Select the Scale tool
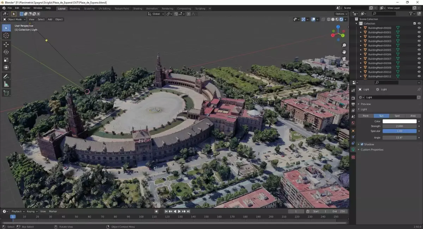This screenshot has height=229, width=423. (x=6, y=60)
